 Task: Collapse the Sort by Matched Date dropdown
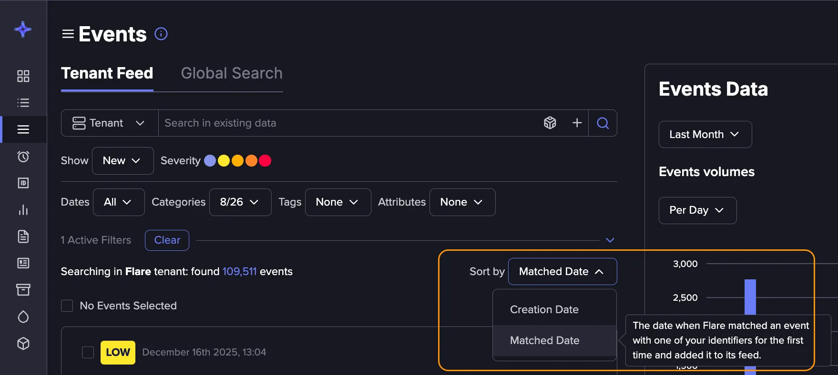(x=562, y=271)
